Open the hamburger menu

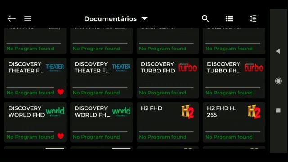coord(28,18)
